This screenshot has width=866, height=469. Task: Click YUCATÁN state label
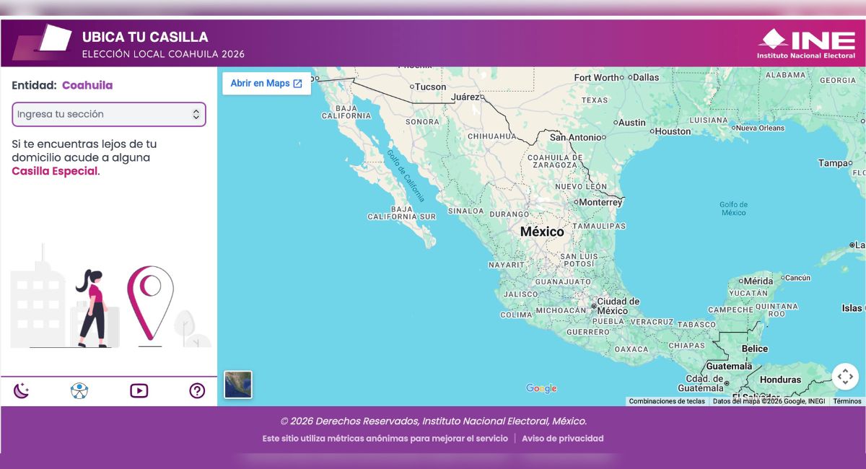point(748,293)
